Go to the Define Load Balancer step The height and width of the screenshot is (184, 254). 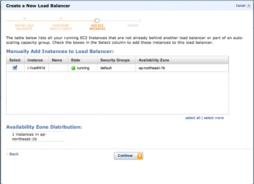point(25,27)
